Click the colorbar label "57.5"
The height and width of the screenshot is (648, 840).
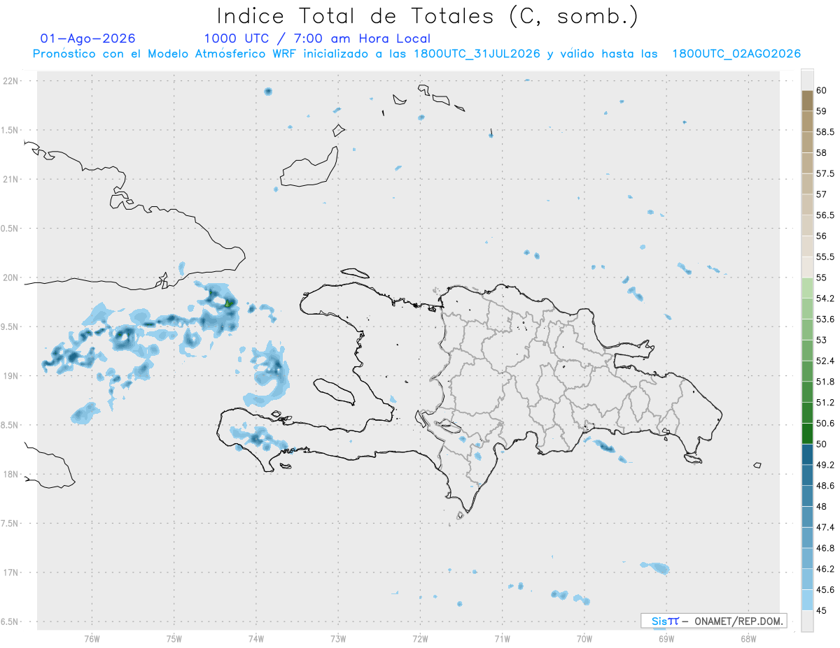[x=825, y=173]
